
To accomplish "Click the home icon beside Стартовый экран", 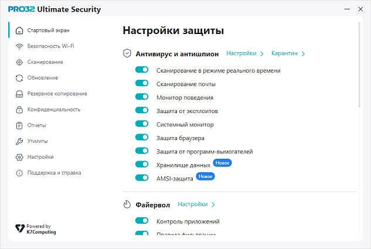I will [x=19, y=30].
